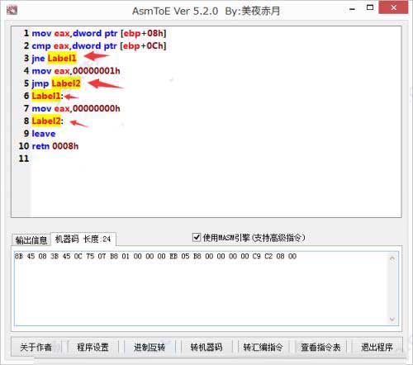The width and height of the screenshot is (413, 365).
Task: Open the 关于作者 button
Action: coord(36,347)
